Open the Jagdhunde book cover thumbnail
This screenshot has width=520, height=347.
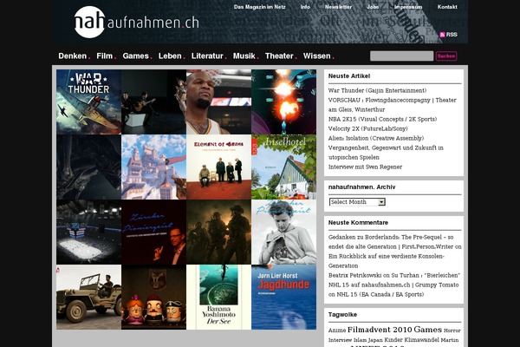[x=284, y=298]
